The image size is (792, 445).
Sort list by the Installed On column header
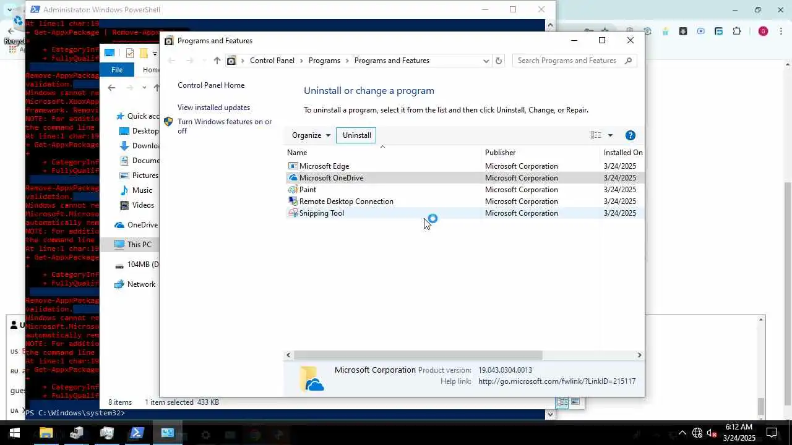pyautogui.click(x=622, y=153)
